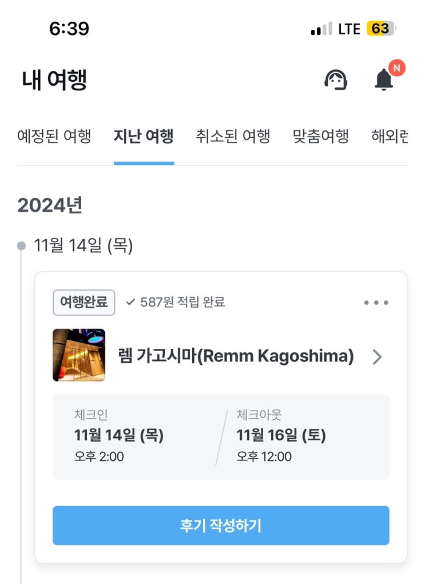Viewport: 425px width, 584px height.
Task: Tap the 587원 적립 완료 checkmark
Action: (x=130, y=303)
